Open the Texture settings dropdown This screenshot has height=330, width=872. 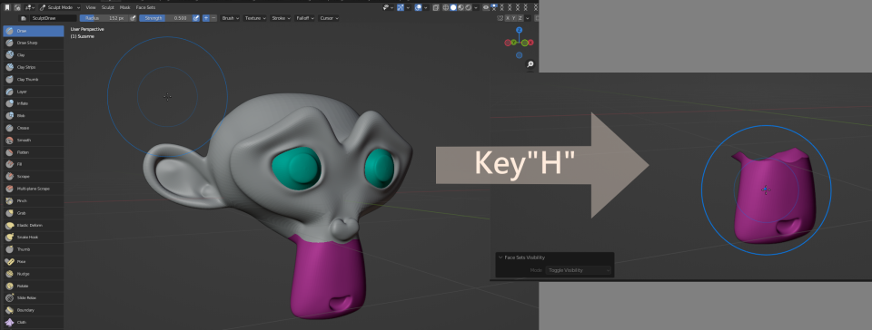click(255, 18)
